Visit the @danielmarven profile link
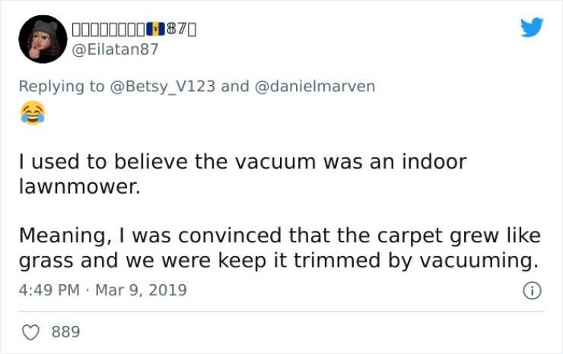Viewport: 563px width, 354px height. coord(314,86)
